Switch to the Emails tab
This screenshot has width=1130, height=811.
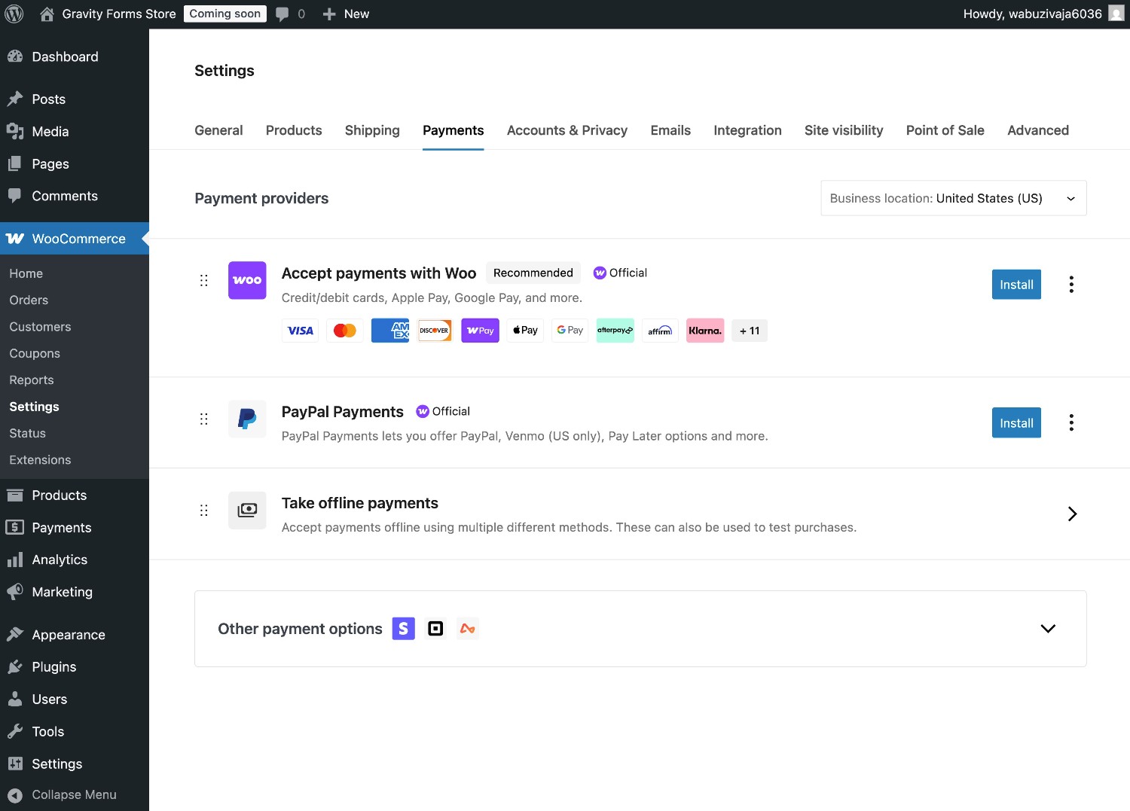[x=670, y=130]
